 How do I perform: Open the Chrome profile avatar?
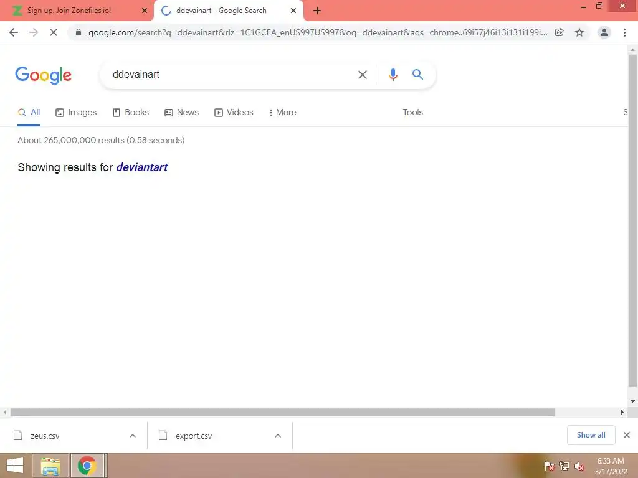click(604, 32)
